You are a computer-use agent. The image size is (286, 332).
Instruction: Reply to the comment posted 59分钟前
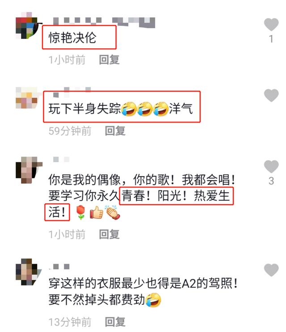click(115, 130)
